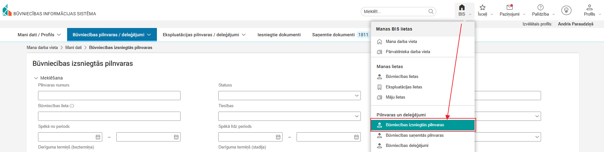The height and width of the screenshot is (152, 604).
Task: Select Būvniecības lietas from menu
Action: click(x=402, y=77)
